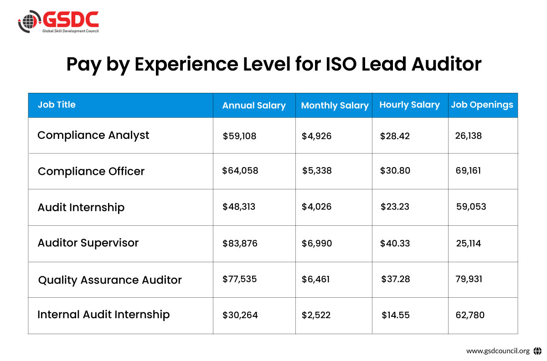
Task: Click the Job Title column header
Action: (57, 105)
